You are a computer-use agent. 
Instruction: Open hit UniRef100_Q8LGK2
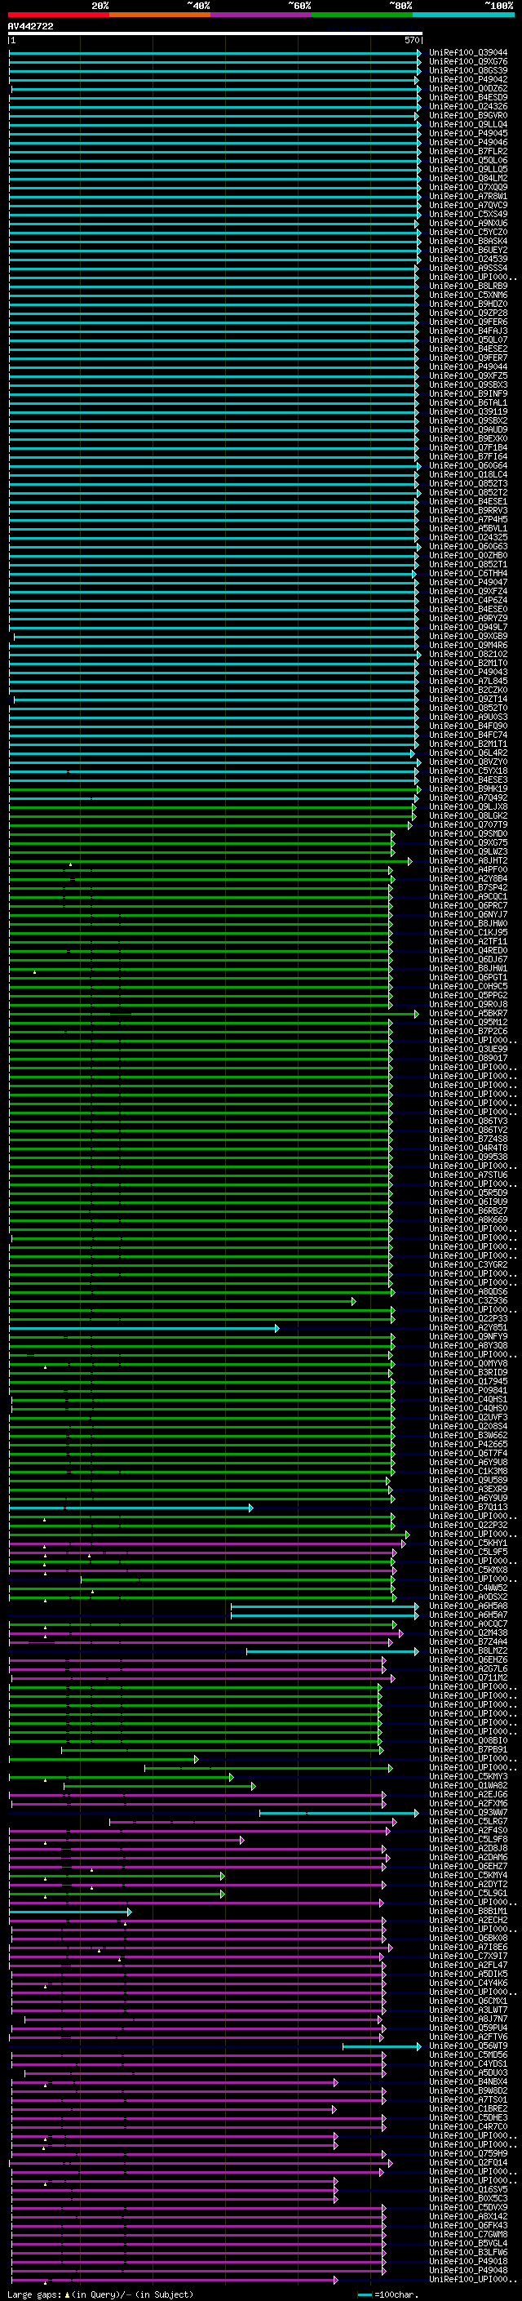coord(467,815)
